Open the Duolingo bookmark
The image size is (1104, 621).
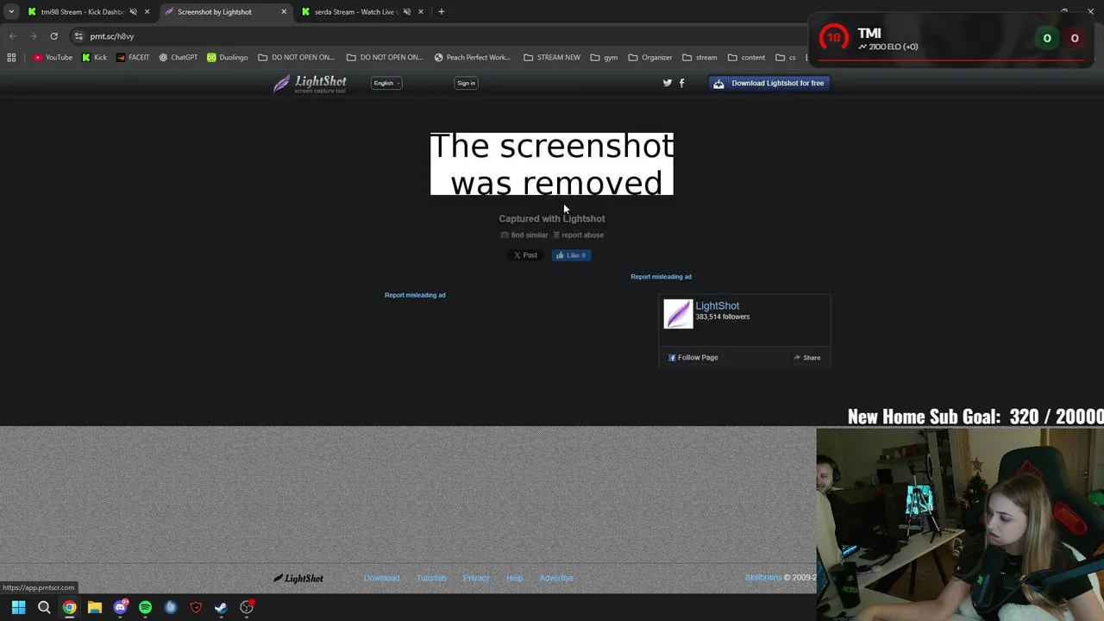coord(227,58)
